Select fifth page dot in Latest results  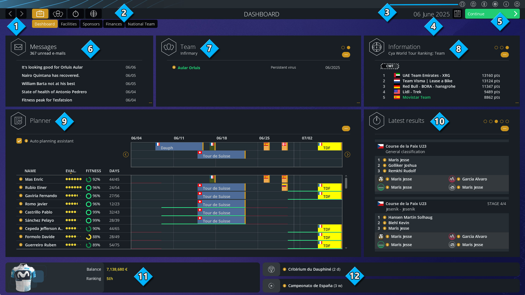pyautogui.click(x=507, y=121)
